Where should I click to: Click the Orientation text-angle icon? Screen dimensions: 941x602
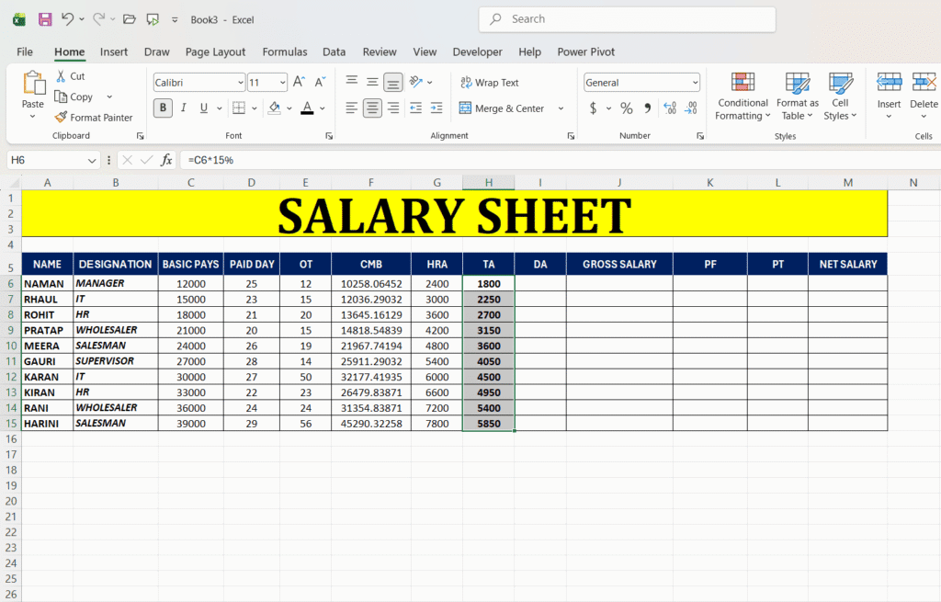(415, 82)
